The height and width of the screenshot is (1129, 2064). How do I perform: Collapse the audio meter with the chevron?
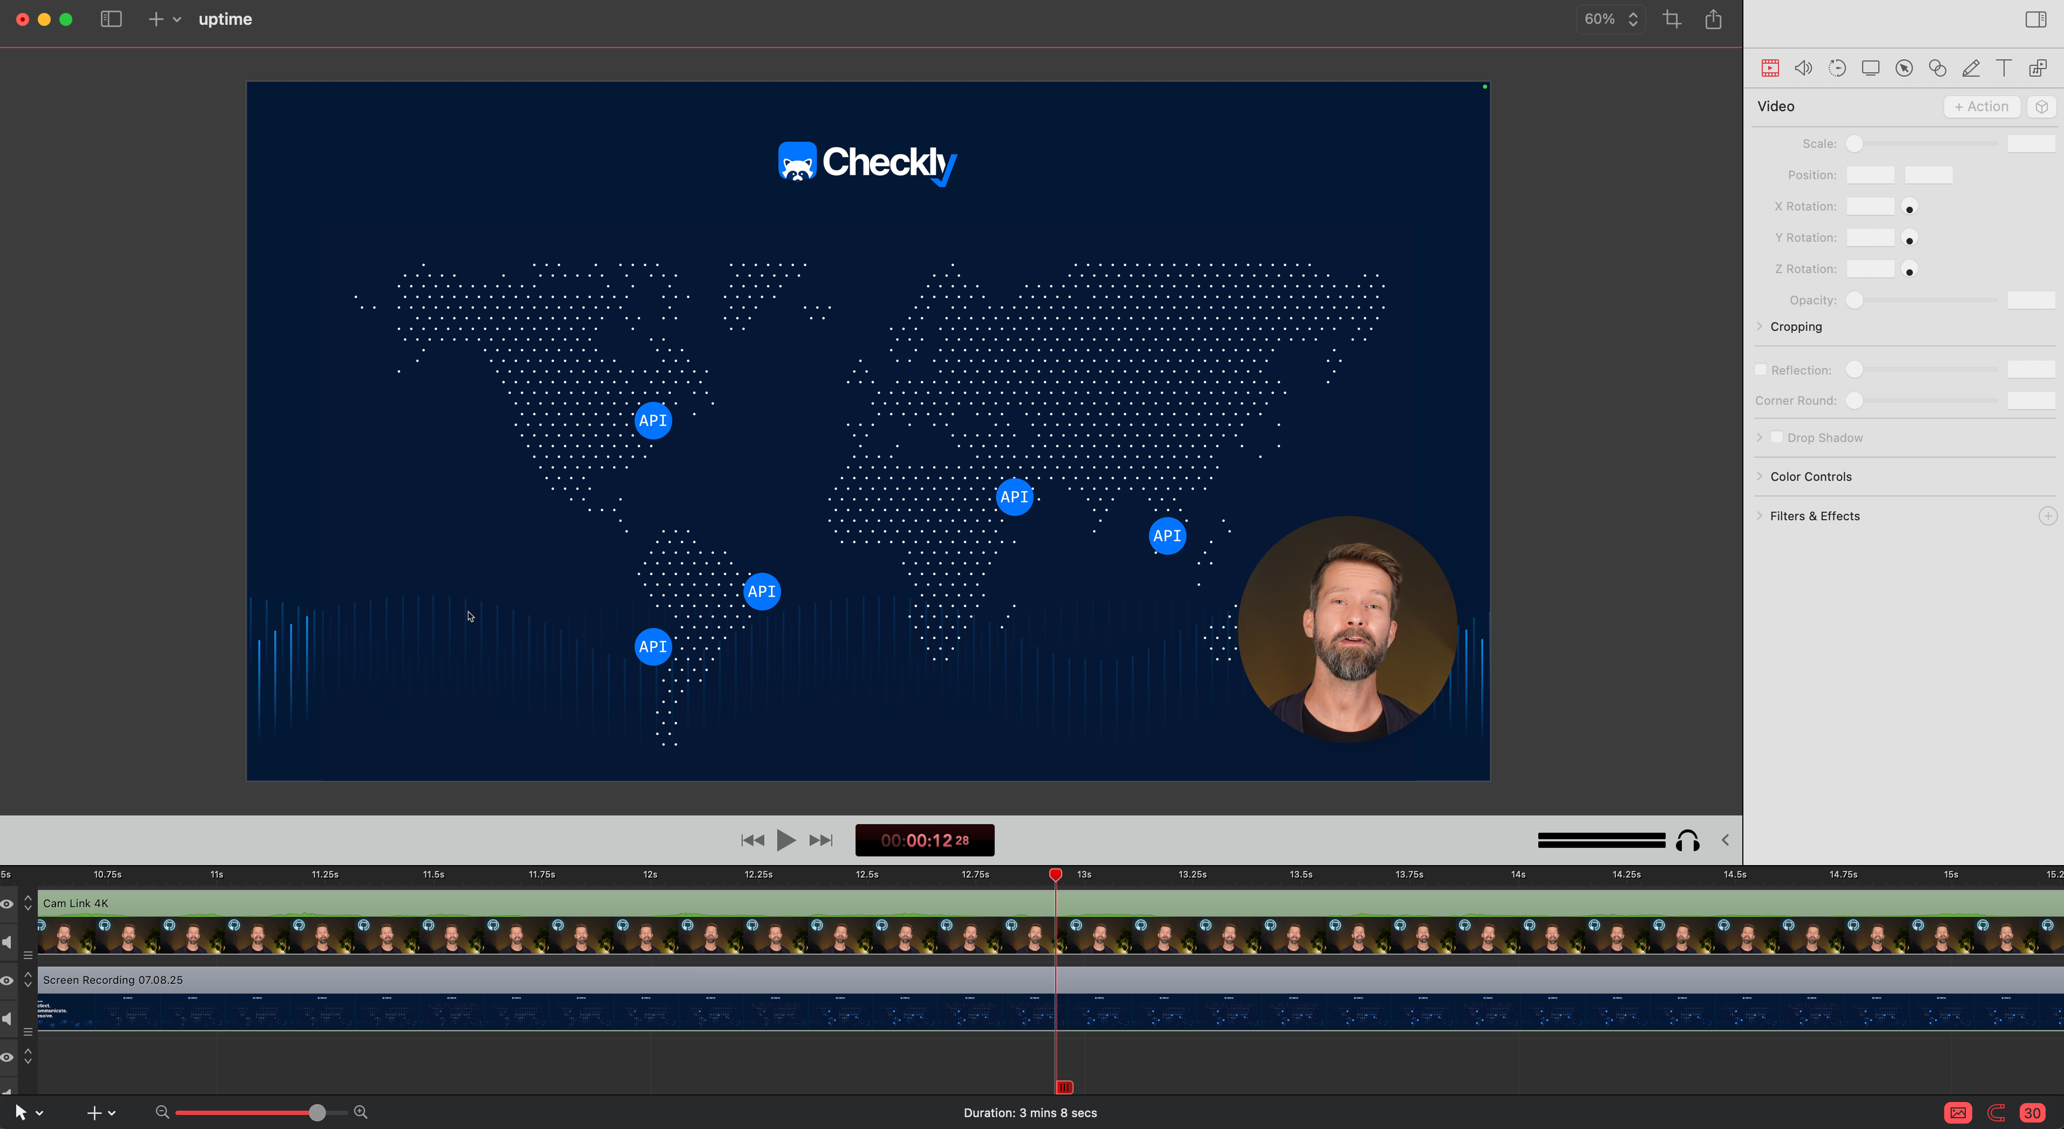click(1725, 840)
